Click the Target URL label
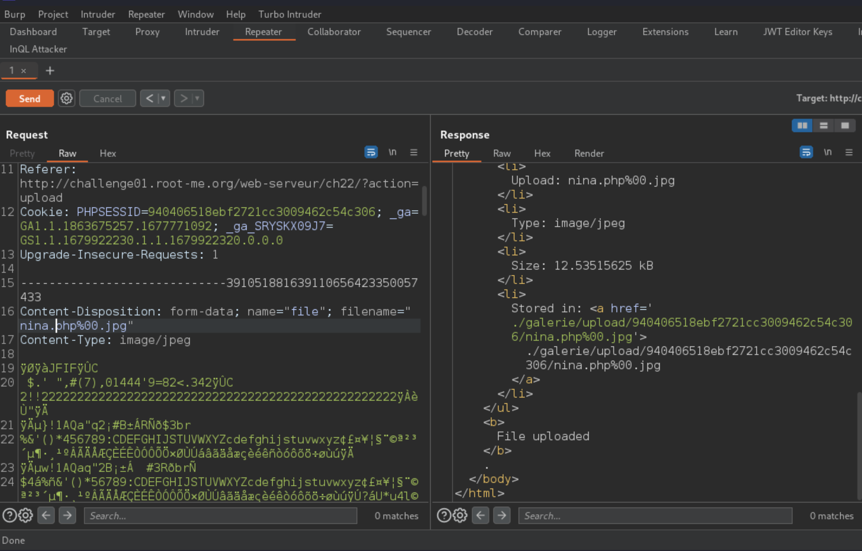 [828, 99]
